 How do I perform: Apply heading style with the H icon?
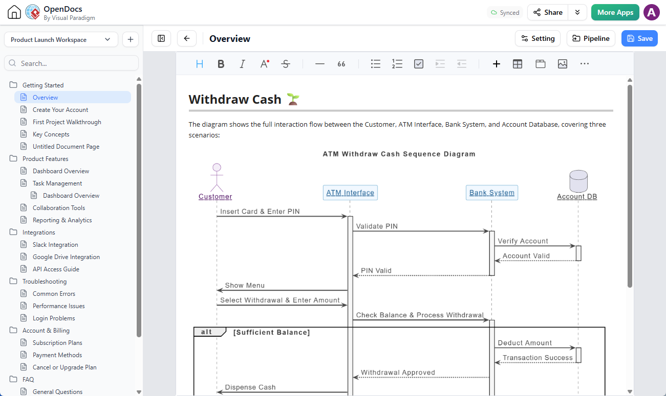(200, 64)
